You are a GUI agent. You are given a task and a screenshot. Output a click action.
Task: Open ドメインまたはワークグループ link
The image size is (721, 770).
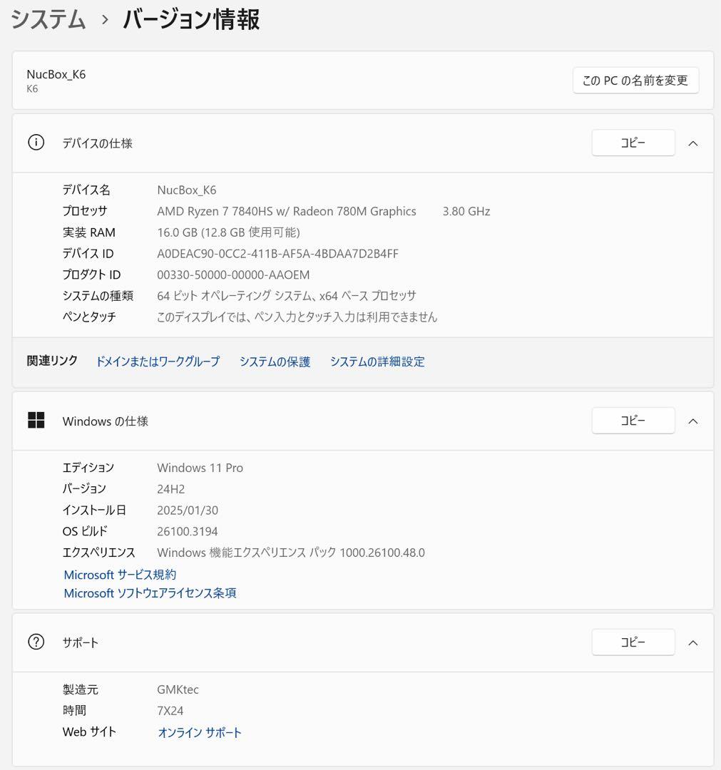158,361
